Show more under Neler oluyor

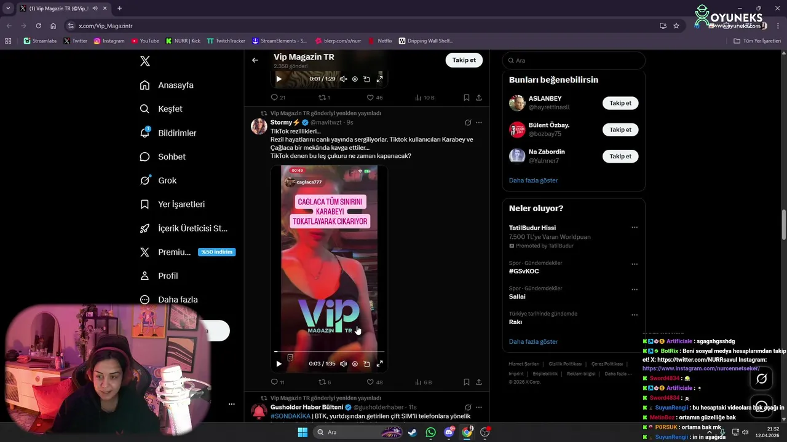534,341
